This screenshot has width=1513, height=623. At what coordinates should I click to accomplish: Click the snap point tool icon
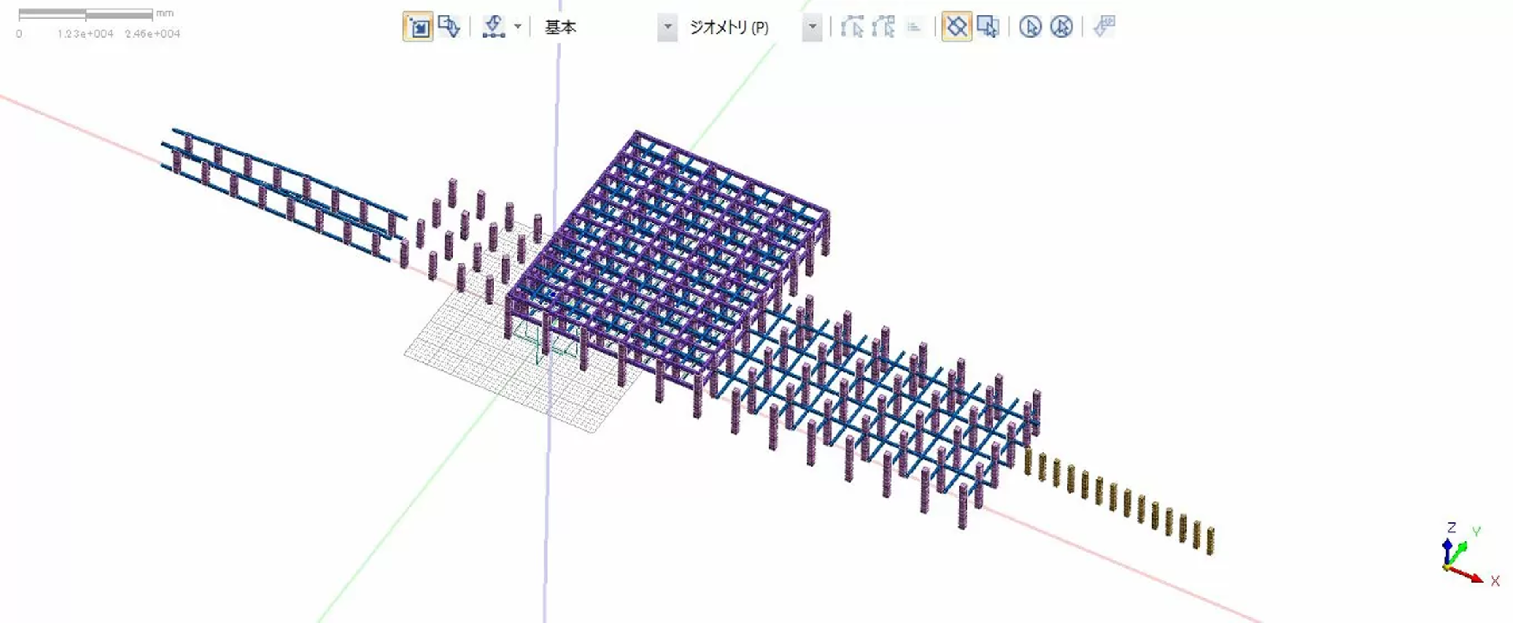pyautogui.click(x=493, y=28)
